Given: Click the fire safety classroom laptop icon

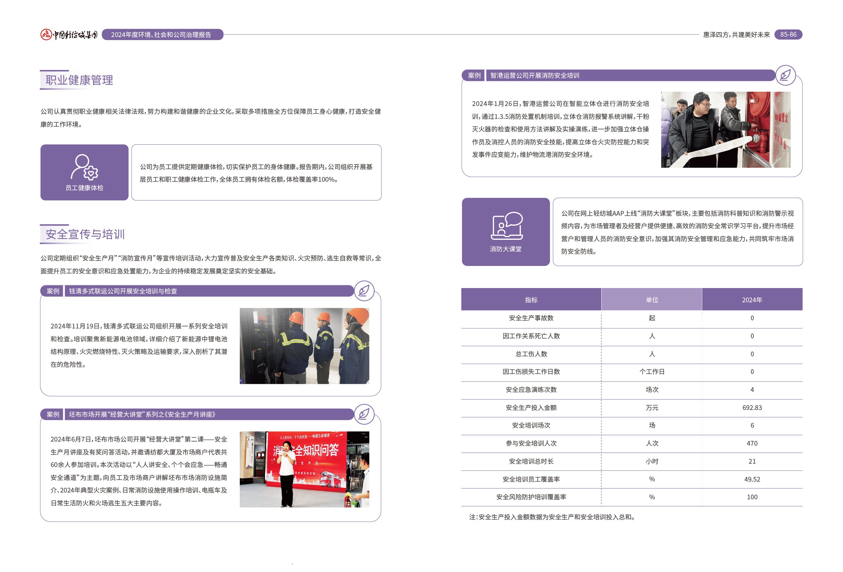Looking at the screenshot, I should pos(506,225).
